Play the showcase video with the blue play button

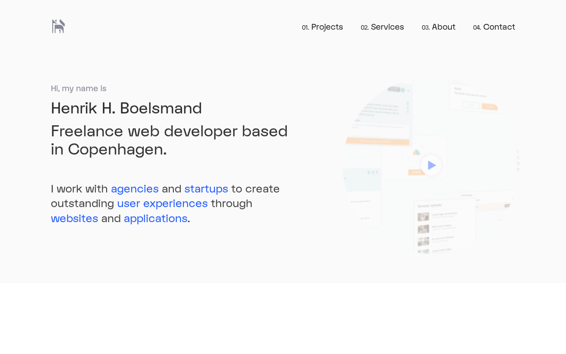[x=431, y=165]
